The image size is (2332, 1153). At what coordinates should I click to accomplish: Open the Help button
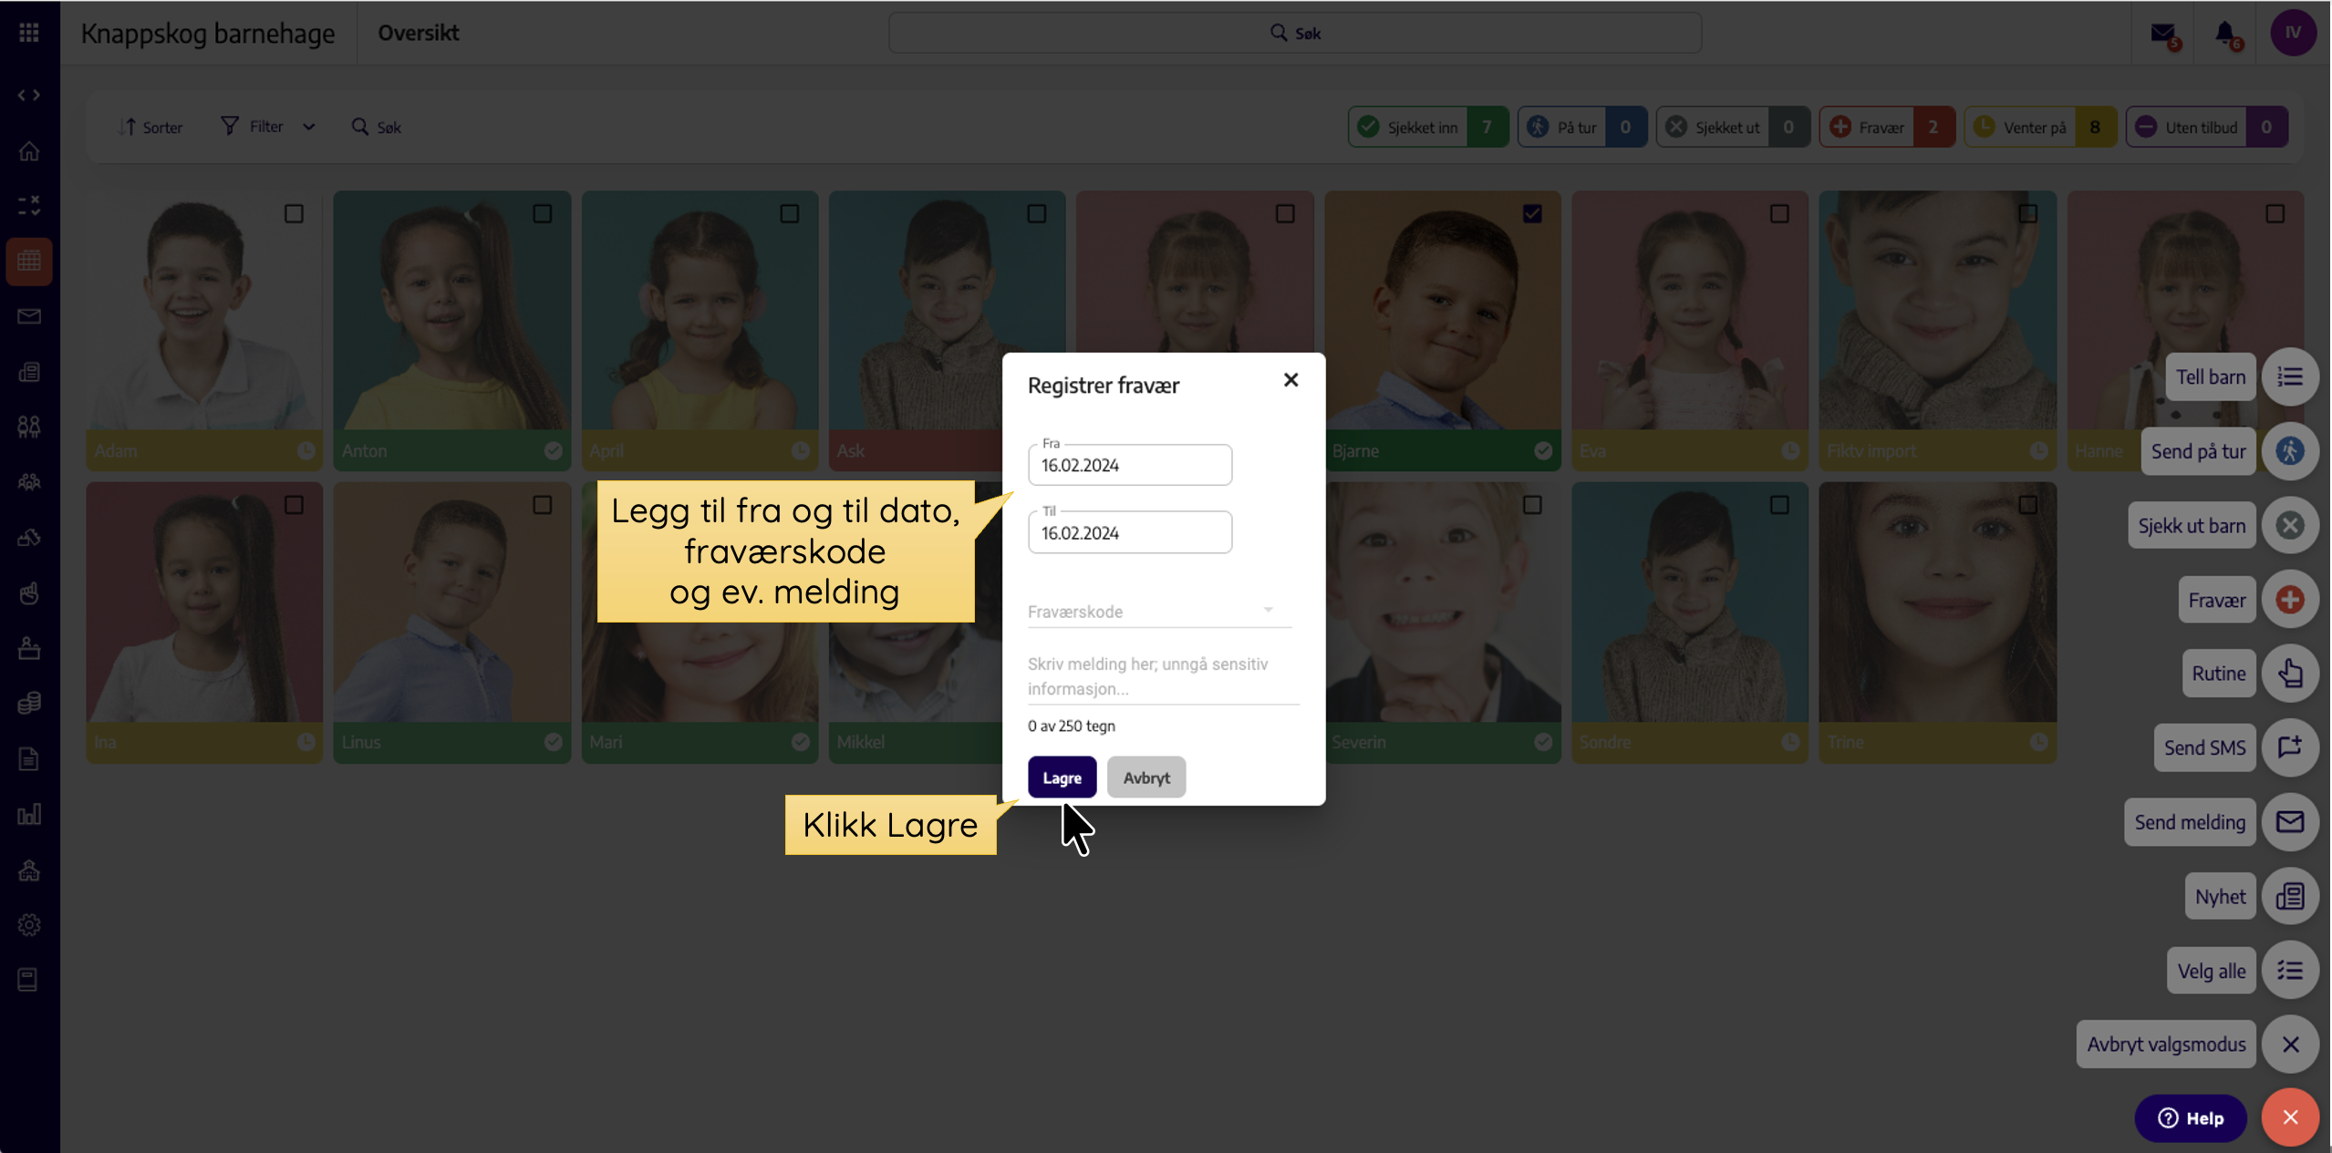pyautogui.click(x=2190, y=1118)
